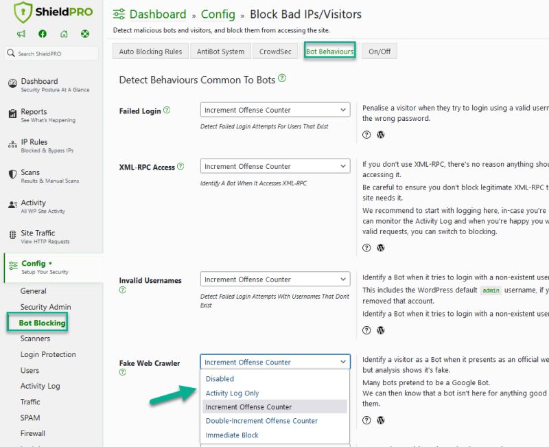
Task: Click WordPress icon in XML-RPC description
Action: point(381,248)
